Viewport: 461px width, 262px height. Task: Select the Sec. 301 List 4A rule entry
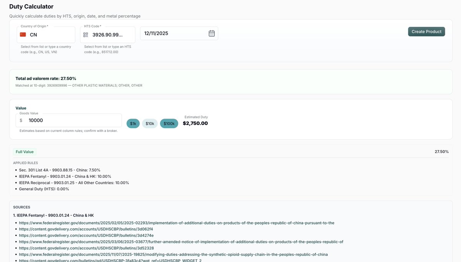click(60, 169)
